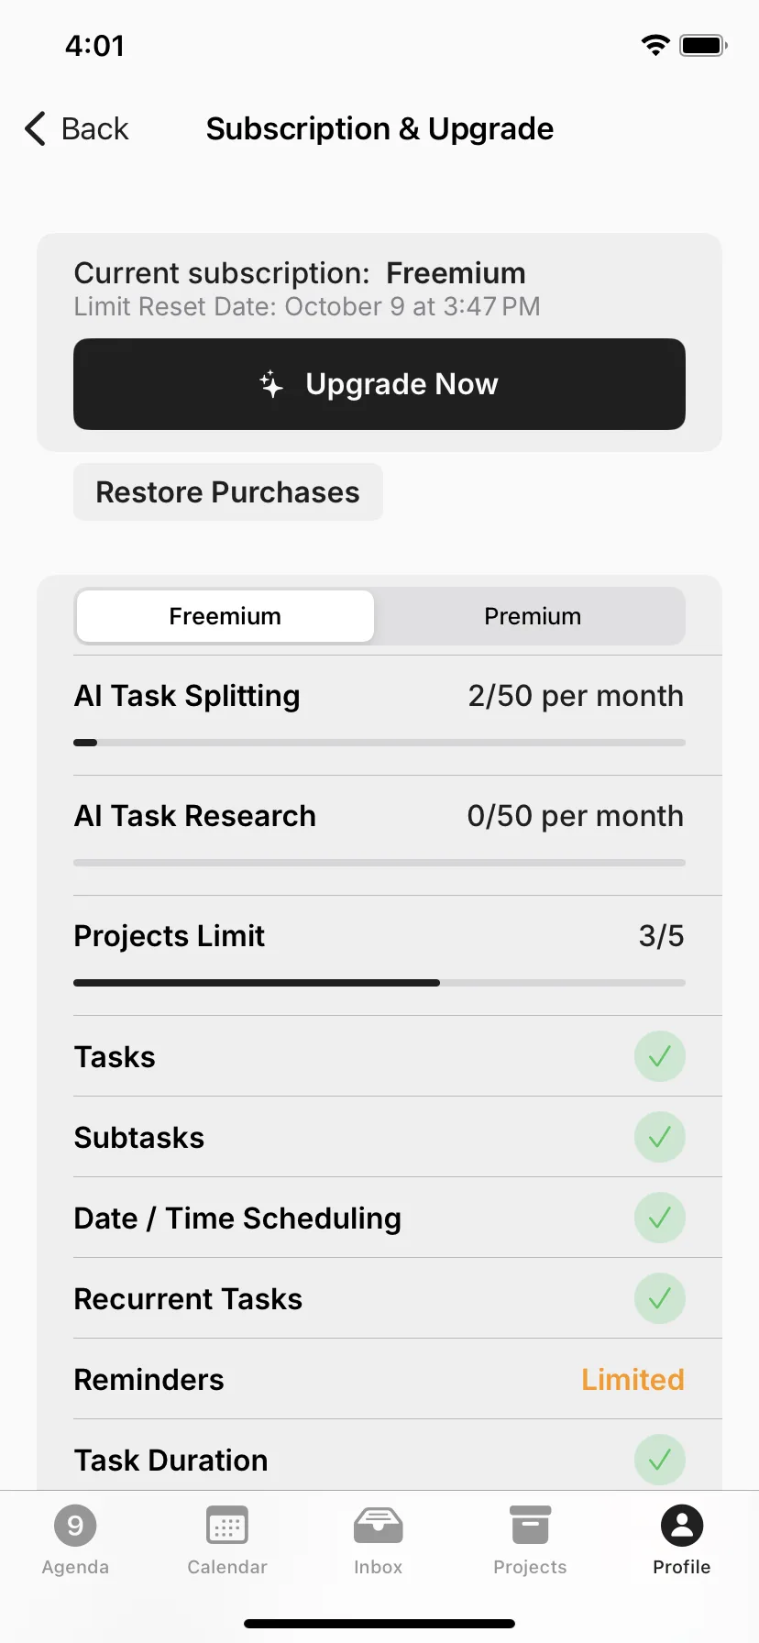This screenshot has height=1643, width=759.
Task: Tap Restore Purchases
Action: [228, 492]
